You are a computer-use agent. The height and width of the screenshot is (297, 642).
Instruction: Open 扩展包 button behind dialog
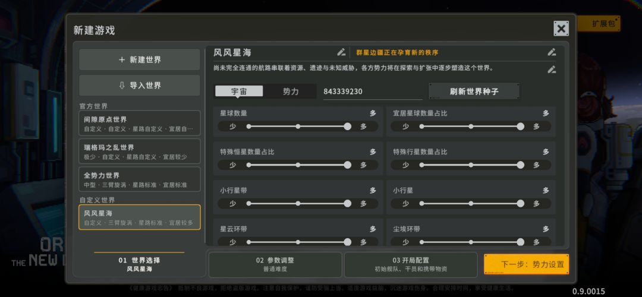pos(600,24)
